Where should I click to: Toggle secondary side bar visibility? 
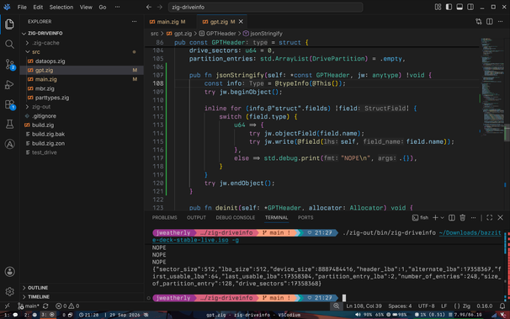[x=470, y=7]
